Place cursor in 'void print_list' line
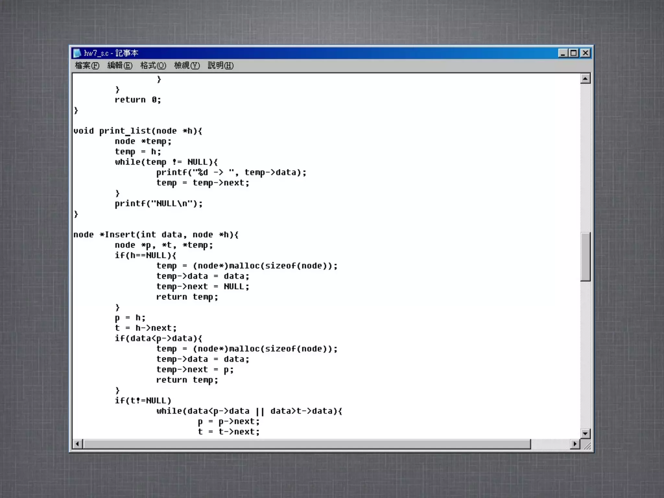 coord(137,131)
